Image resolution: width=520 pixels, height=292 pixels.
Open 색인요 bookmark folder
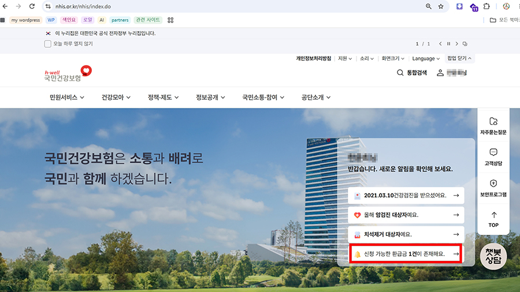click(x=69, y=20)
